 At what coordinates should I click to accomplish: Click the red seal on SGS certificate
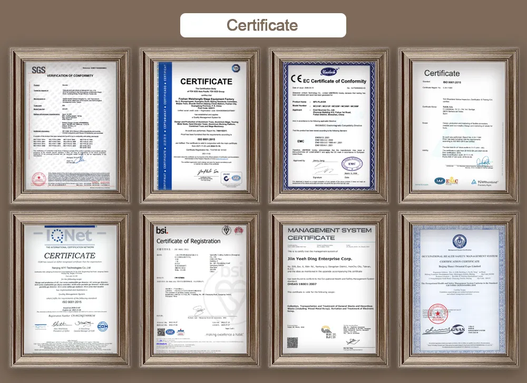click(39, 178)
